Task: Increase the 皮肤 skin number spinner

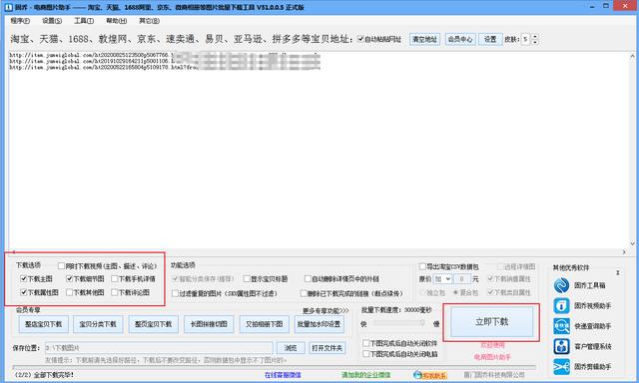Action: (x=535, y=37)
